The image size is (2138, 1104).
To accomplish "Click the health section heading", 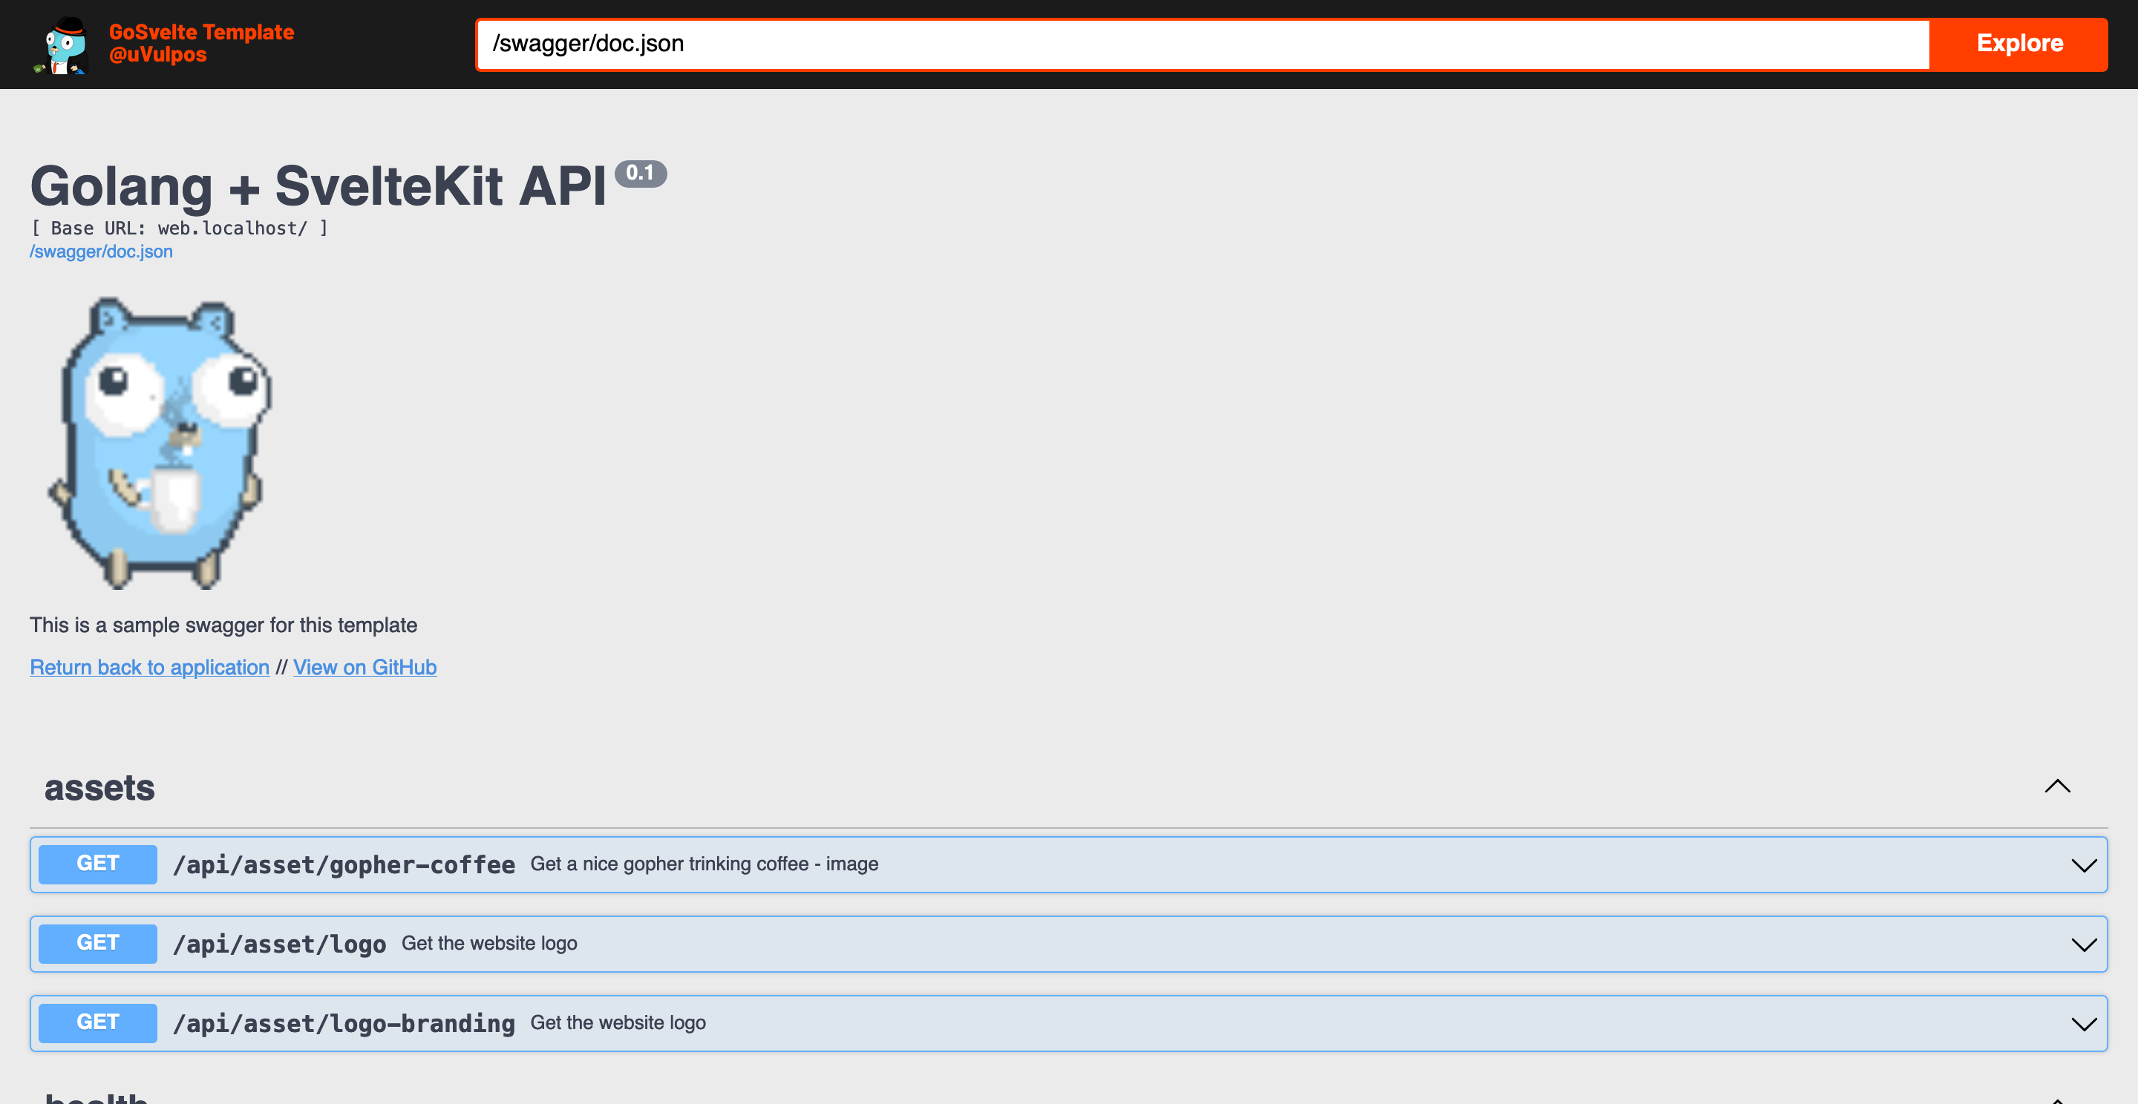I will point(97,1097).
